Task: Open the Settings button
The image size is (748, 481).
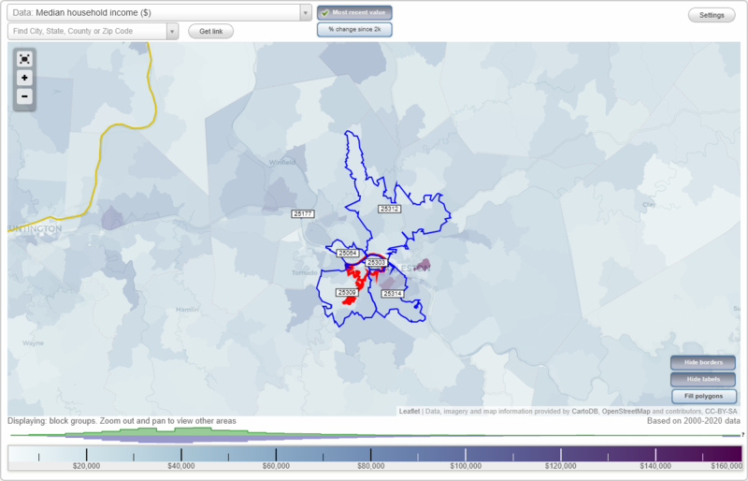Action: point(712,15)
